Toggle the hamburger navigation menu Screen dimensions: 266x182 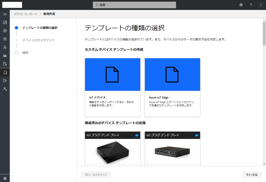(x=5, y=14)
